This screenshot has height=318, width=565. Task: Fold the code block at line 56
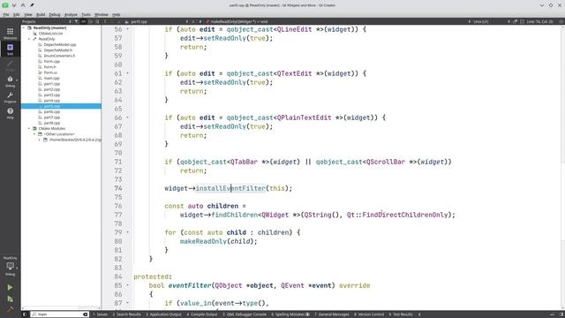(x=127, y=29)
